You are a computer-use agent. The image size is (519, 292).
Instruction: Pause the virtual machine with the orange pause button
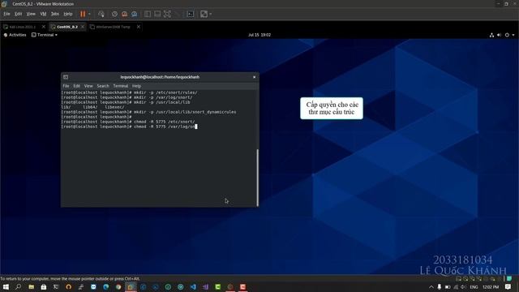coord(83,14)
